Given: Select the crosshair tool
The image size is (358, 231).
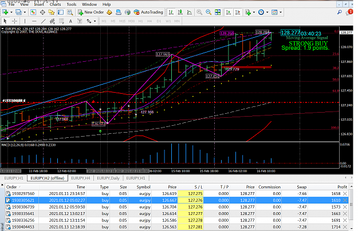Looking at the screenshot, I should (14, 21).
